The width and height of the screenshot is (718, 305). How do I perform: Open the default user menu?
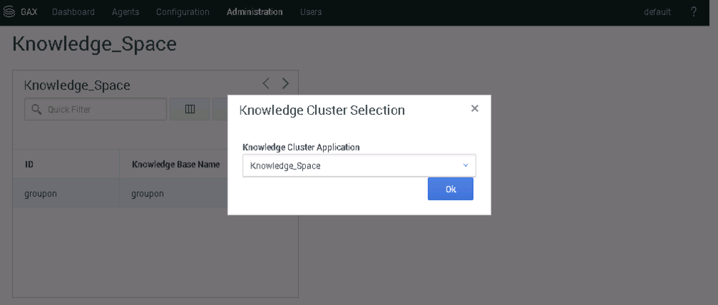tap(657, 12)
